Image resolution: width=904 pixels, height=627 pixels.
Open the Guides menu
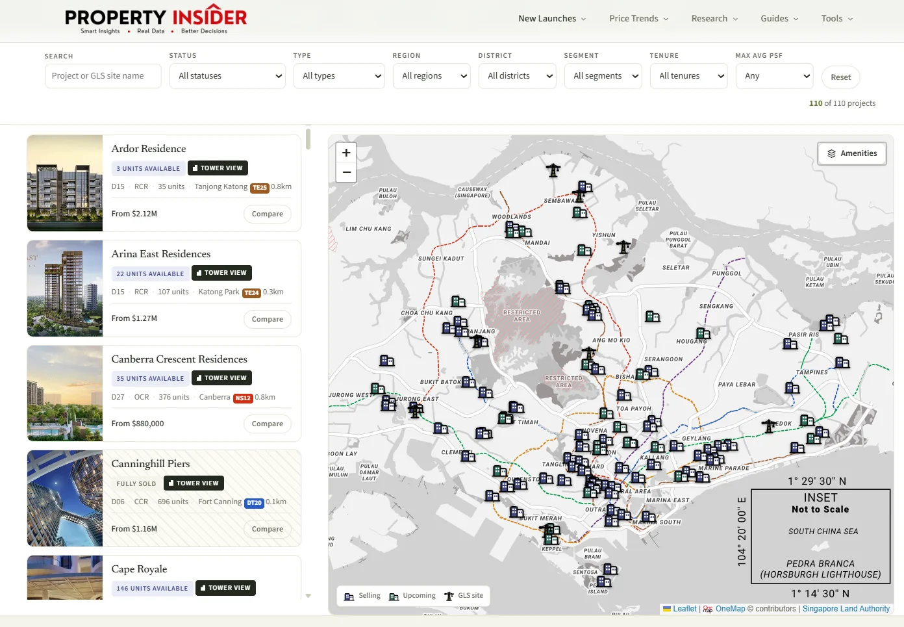click(x=779, y=19)
